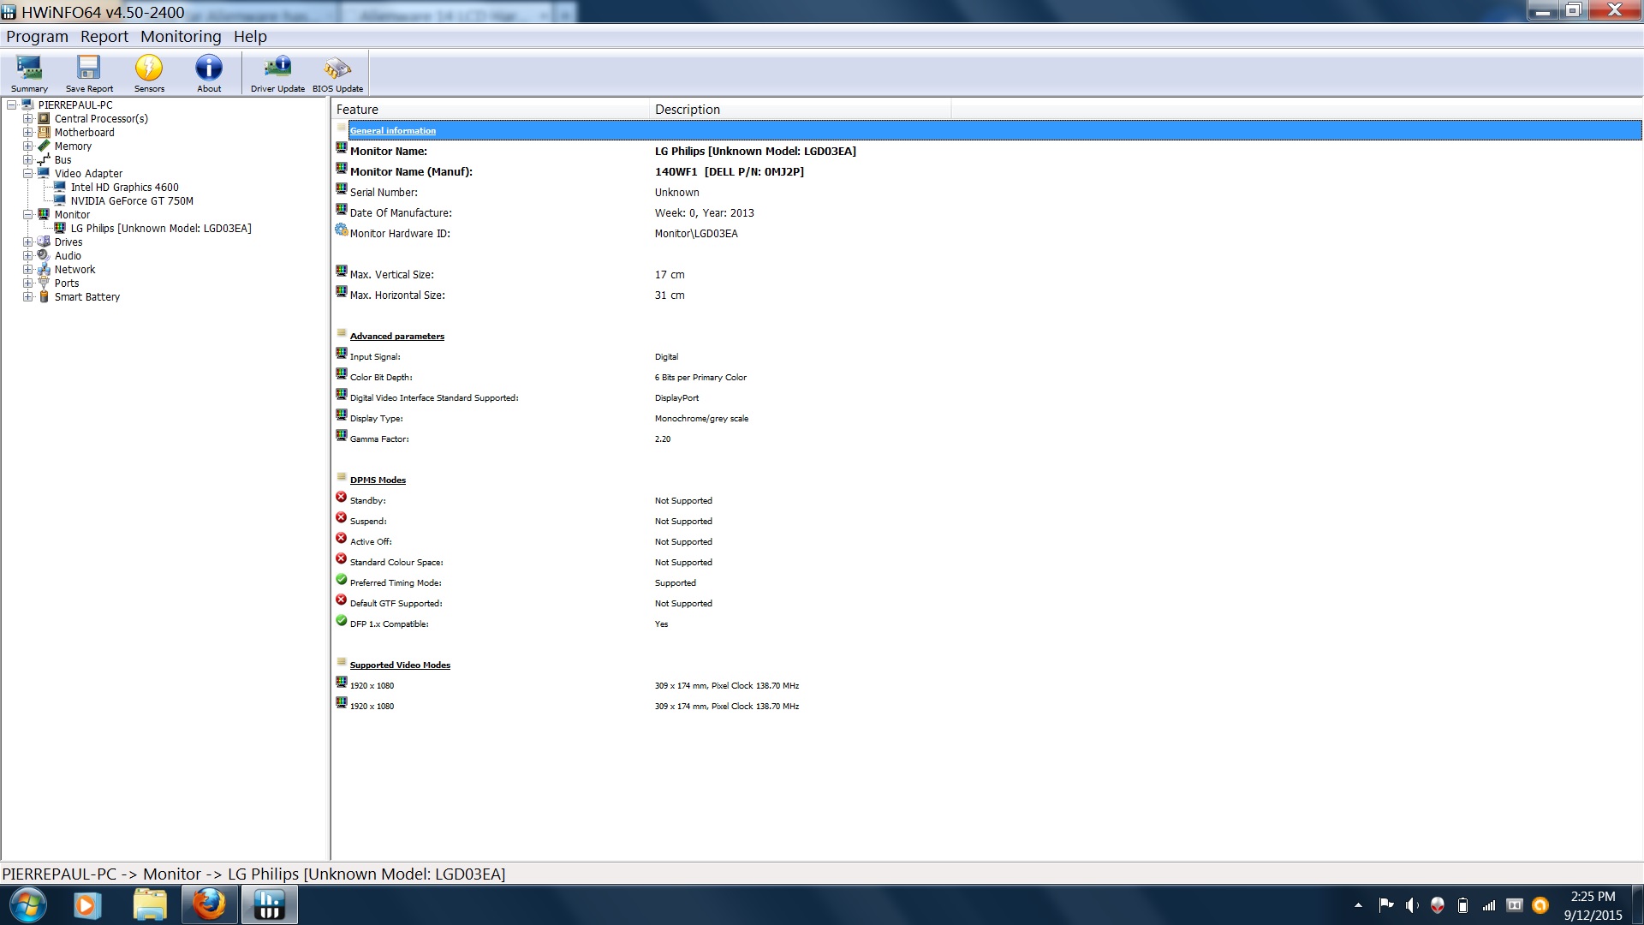This screenshot has height=925, width=1644.
Task: Click the HWiNFO taskbar button
Action: [269, 904]
